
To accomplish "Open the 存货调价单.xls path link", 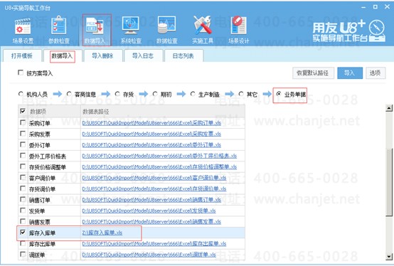I will tap(154, 188).
